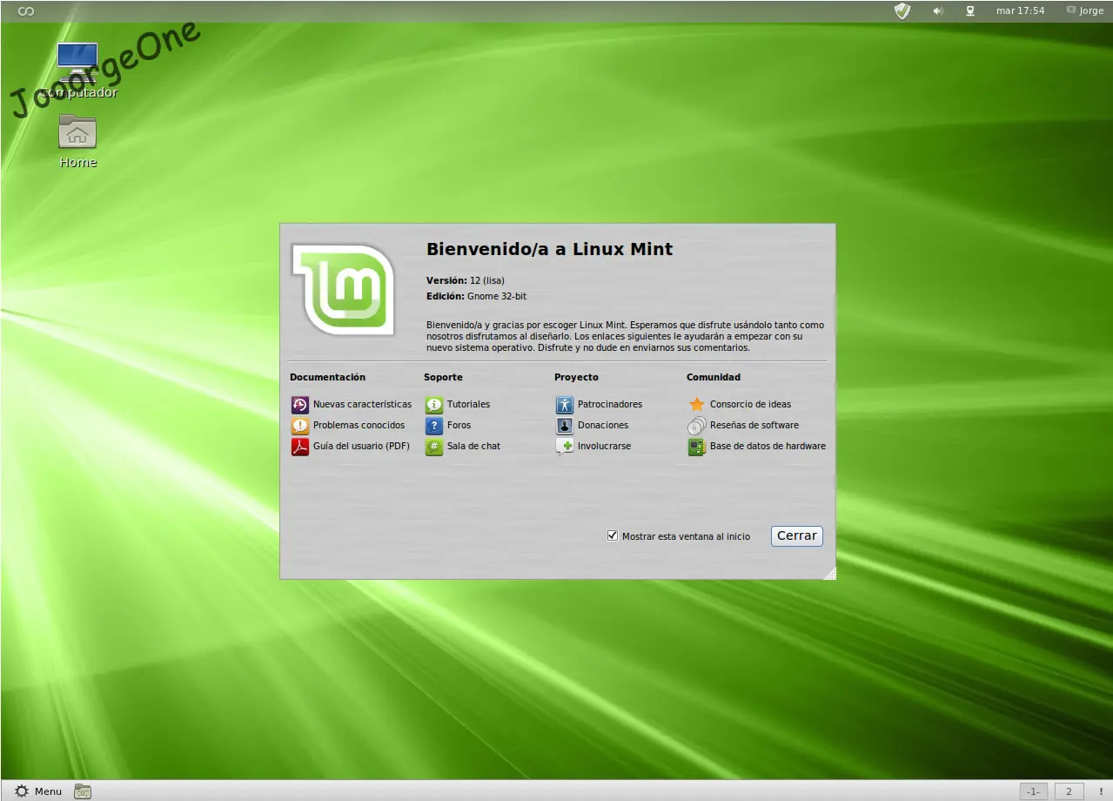Click the Reseñas de software discs icon
The height and width of the screenshot is (801, 1113).
[696, 426]
